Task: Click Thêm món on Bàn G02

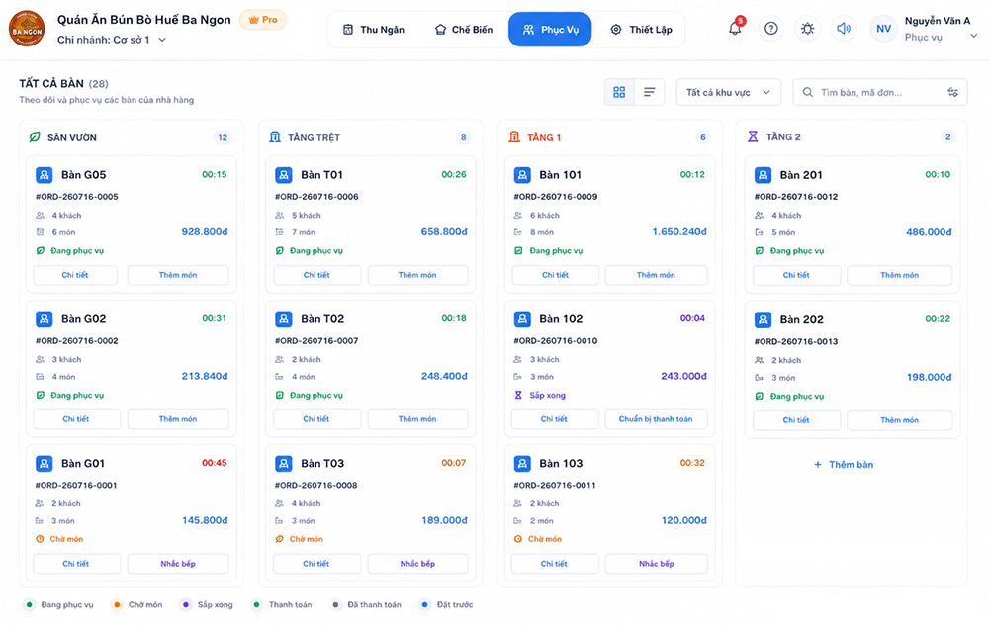Action: (178, 419)
